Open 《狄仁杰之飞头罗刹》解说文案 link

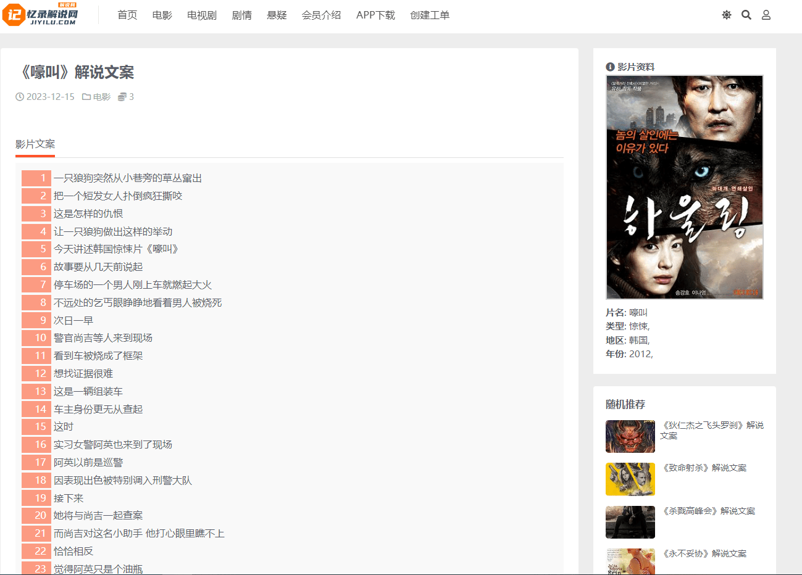[712, 430]
